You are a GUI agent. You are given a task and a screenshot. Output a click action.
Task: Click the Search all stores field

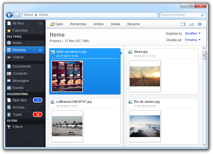click(180, 15)
